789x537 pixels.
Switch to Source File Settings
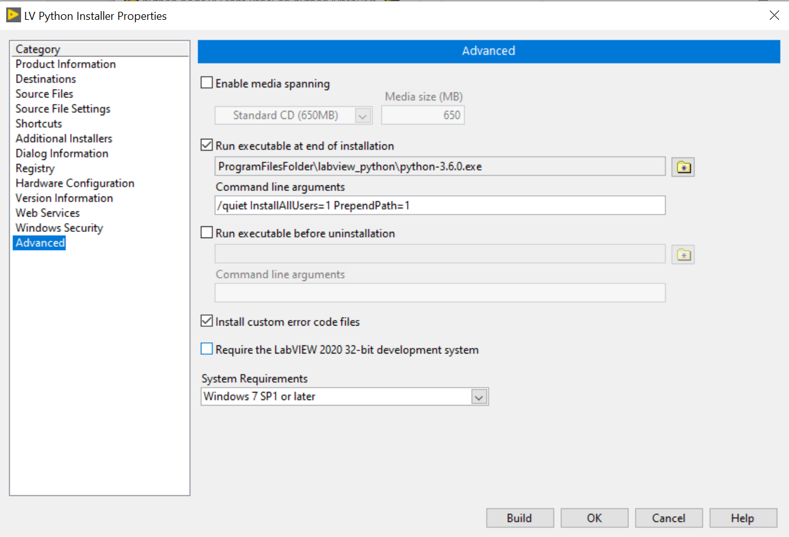coord(63,109)
